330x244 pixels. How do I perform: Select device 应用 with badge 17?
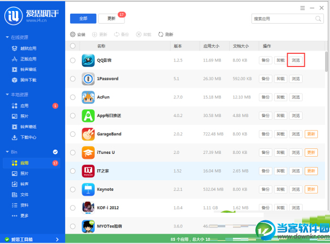(32, 163)
